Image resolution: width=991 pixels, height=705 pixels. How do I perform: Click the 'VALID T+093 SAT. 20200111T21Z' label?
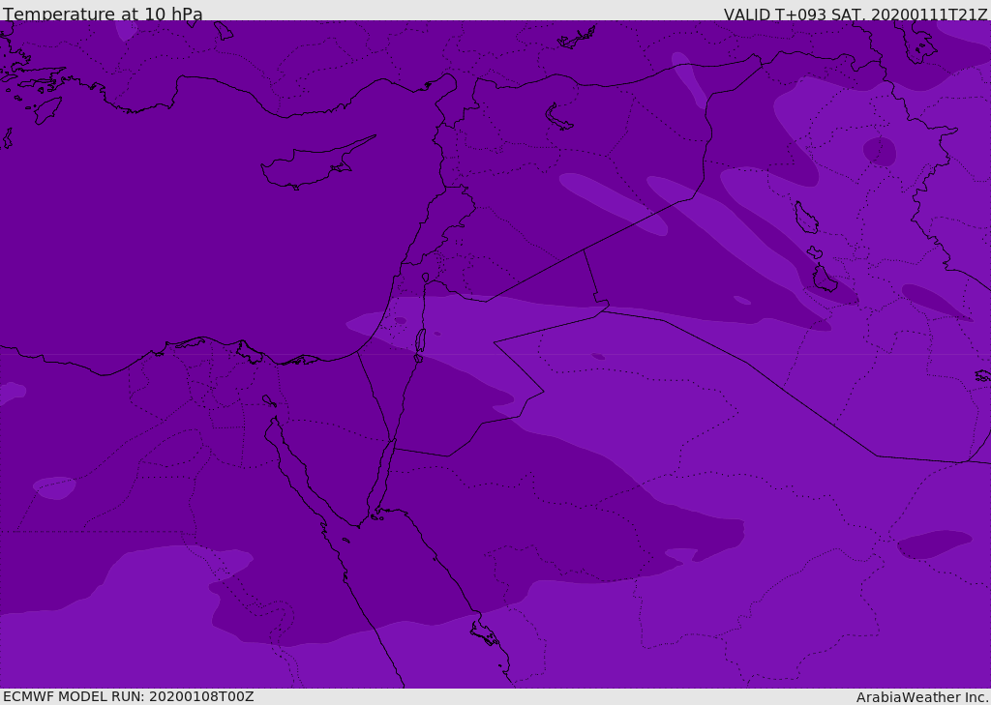(x=856, y=14)
